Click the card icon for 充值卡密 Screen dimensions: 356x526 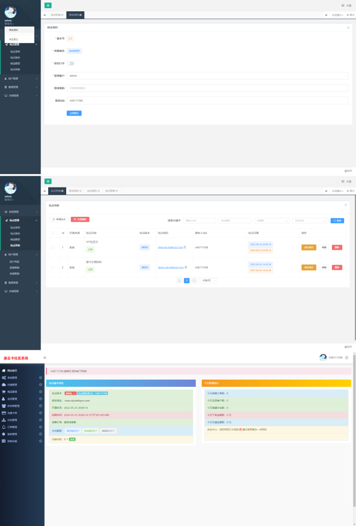click(x=4, y=412)
